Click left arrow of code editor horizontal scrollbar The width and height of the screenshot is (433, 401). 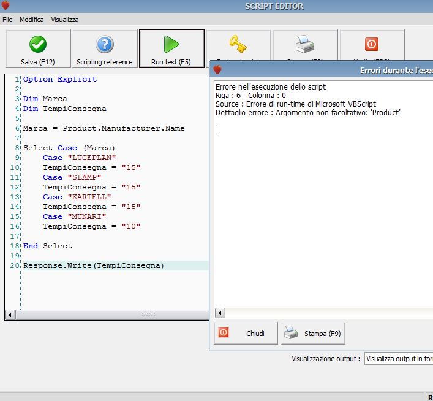coord(10,315)
